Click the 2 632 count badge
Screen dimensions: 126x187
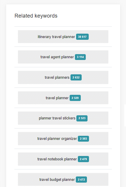(x=76, y=78)
